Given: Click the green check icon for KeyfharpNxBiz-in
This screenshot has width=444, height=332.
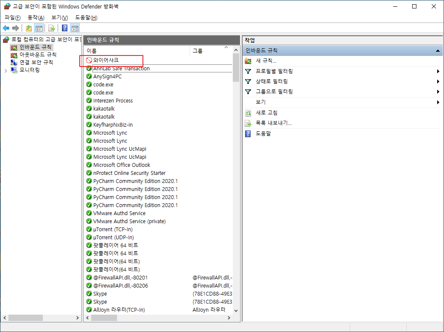Looking at the screenshot, I should tap(89, 125).
